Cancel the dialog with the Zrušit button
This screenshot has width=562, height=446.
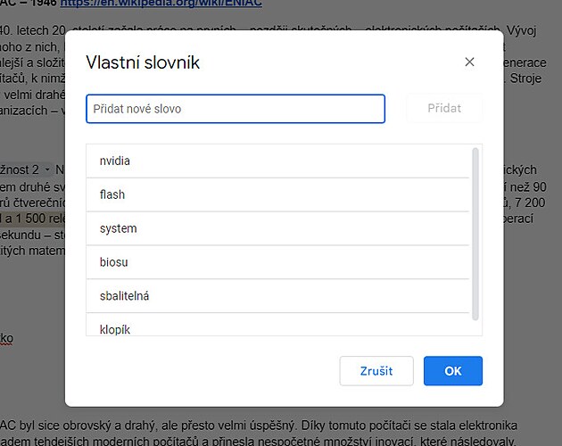coord(376,371)
